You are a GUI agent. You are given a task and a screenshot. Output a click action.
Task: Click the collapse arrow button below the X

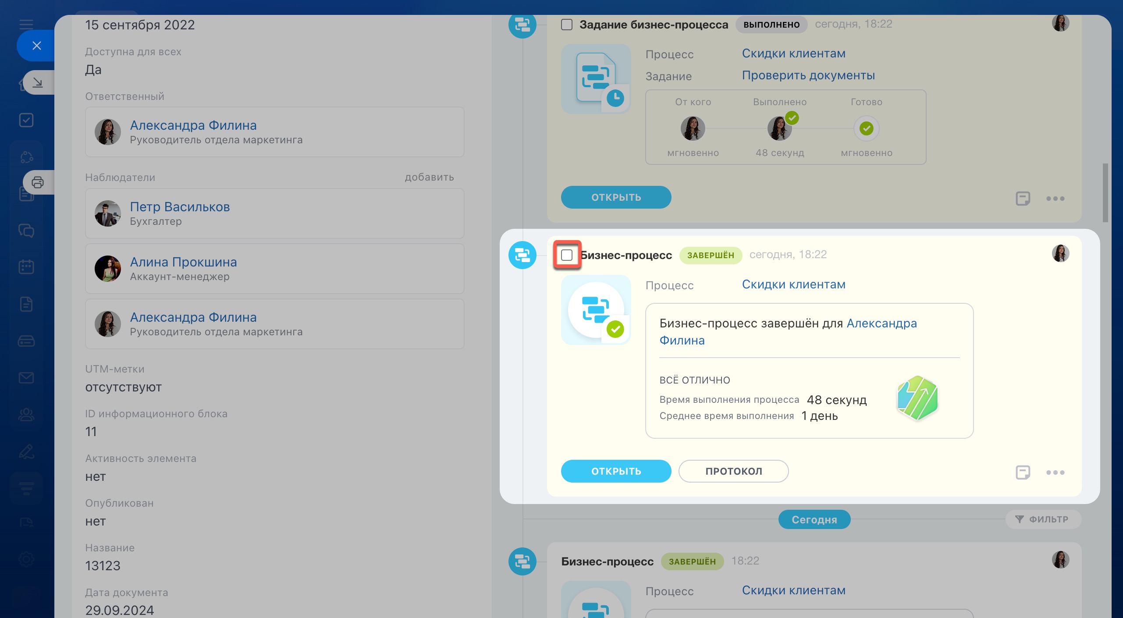(x=38, y=82)
